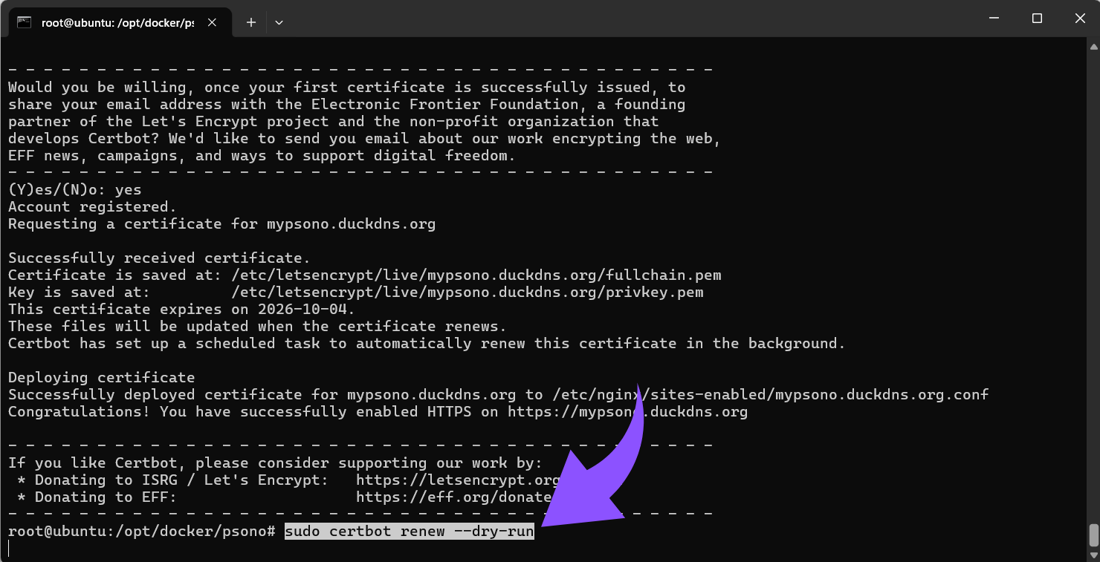Click the line 'Account registered.'
This screenshot has width=1100, height=562.
[93, 207]
